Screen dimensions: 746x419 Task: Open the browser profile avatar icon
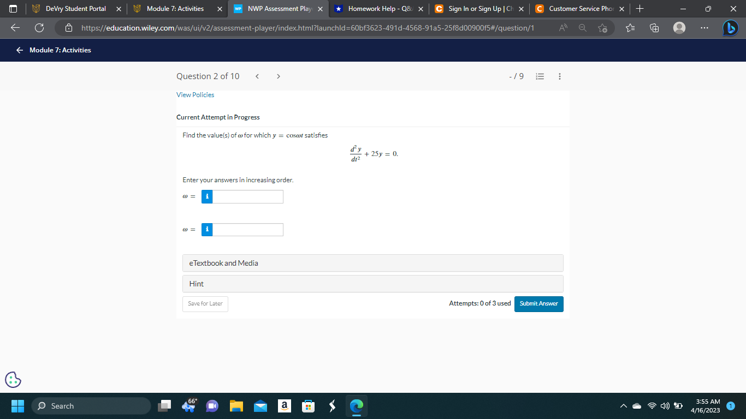[679, 28]
